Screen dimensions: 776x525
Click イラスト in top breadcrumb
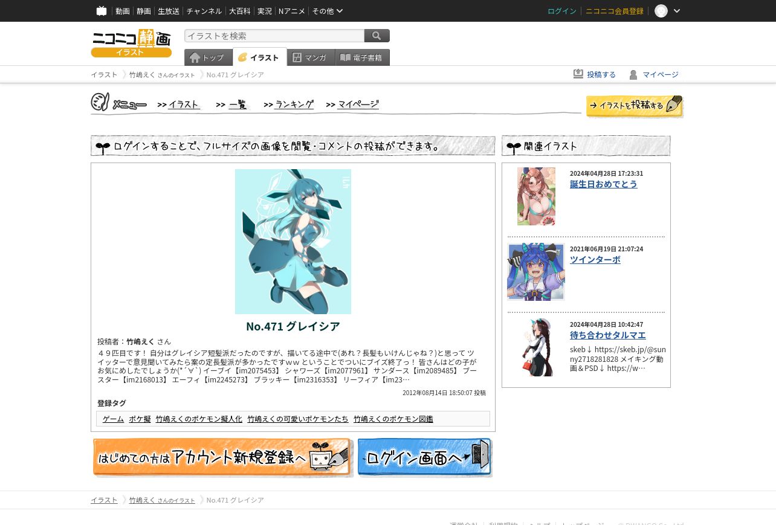104,75
